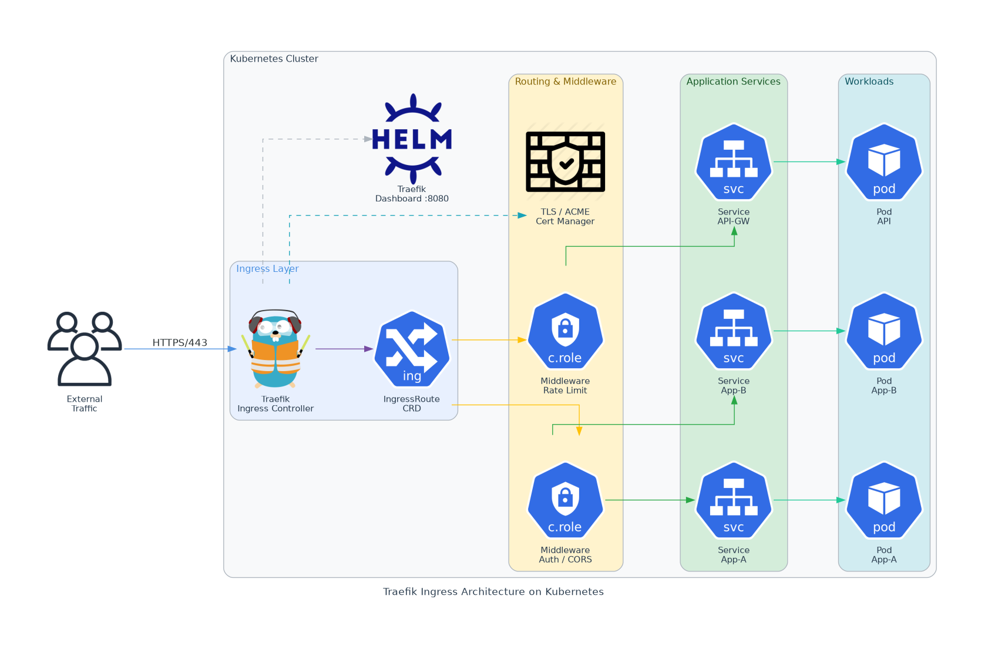The height and width of the screenshot is (646, 988).
Task: Click the Traefik Dashboard :8080 caption
Action: (412, 194)
